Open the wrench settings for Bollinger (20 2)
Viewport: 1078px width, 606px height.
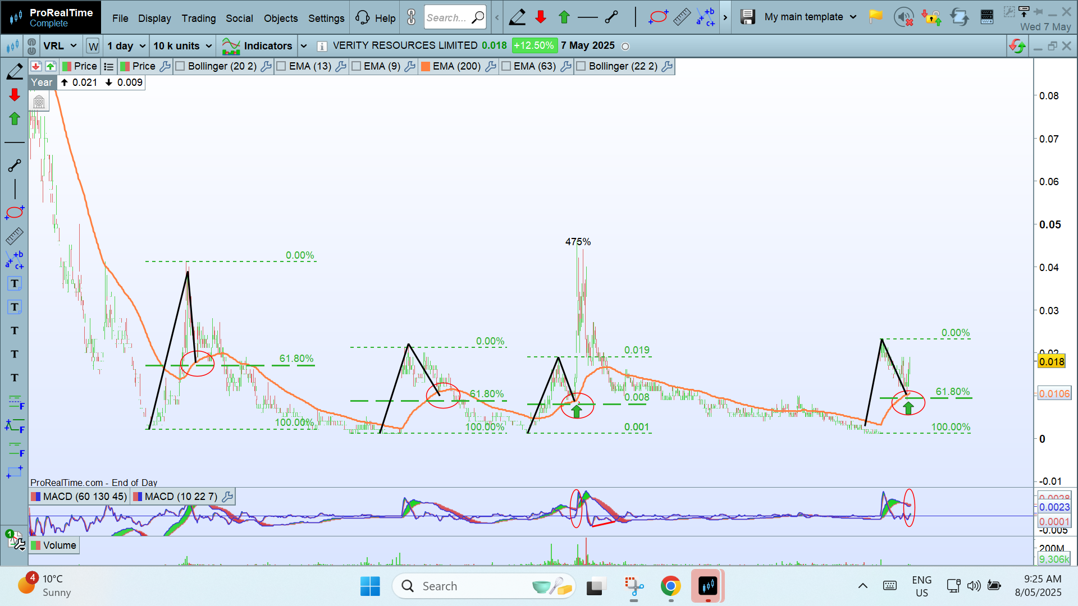(x=266, y=67)
